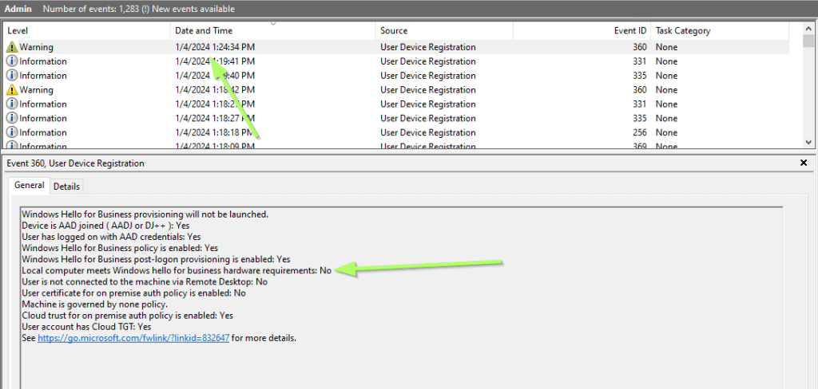Image resolution: width=818 pixels, height=389 pixels.
Task: Click the information icon on the event 369 row
Action: pyautogui.click(x=11, y=146)
